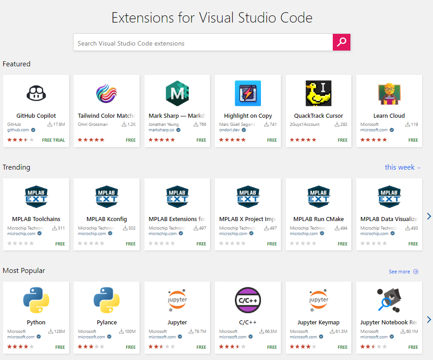
Task: Open the Pylance extension snake logo
Action: 107,300
